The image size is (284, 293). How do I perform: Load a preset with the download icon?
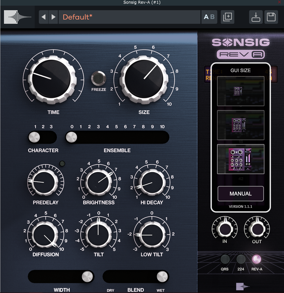click(x=256, y=17)
